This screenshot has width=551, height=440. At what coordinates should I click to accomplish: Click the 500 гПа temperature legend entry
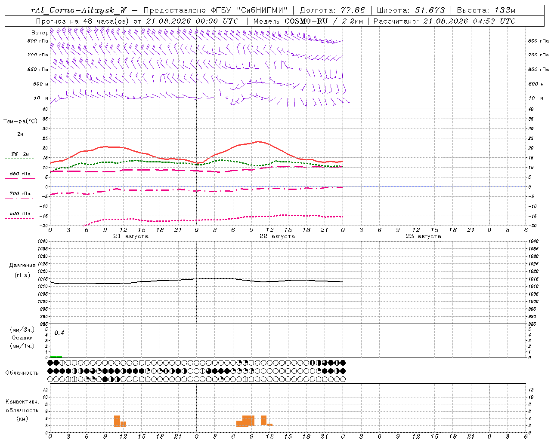click(20, 214)
